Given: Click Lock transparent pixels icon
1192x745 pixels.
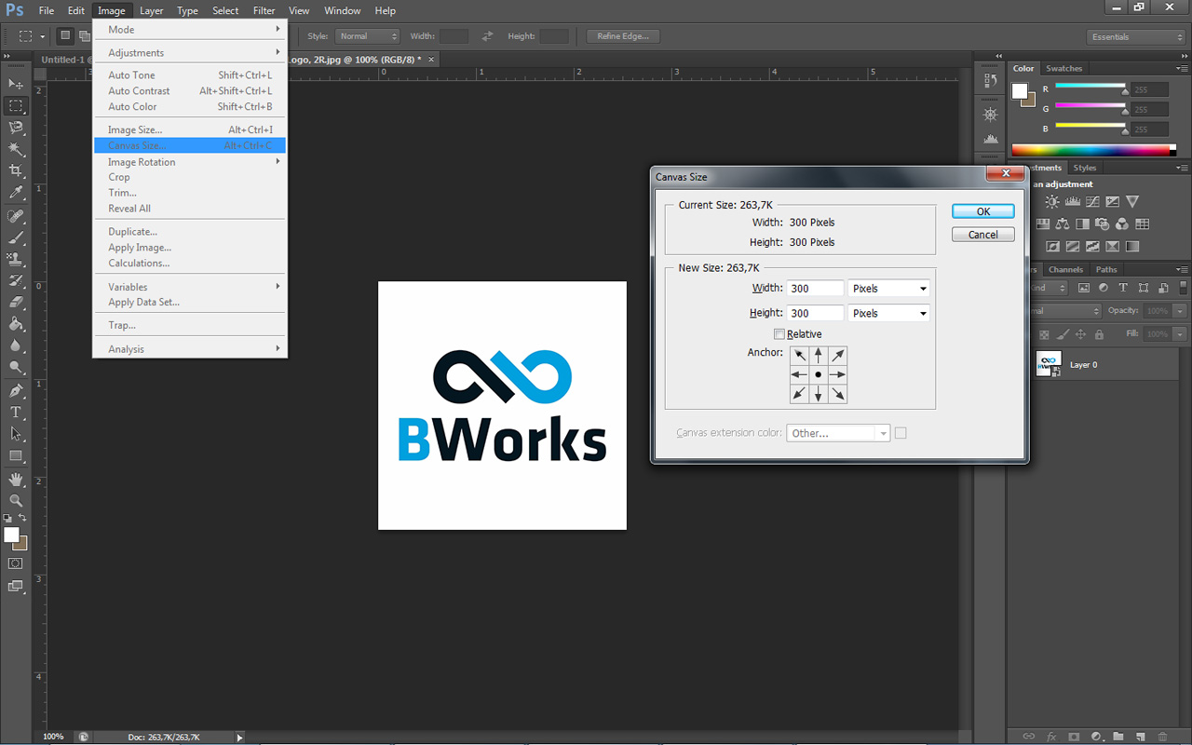Looking at the screenshot, I should pos(1044,334).
